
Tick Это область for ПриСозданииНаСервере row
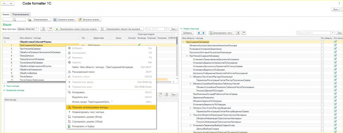point(322,42)
